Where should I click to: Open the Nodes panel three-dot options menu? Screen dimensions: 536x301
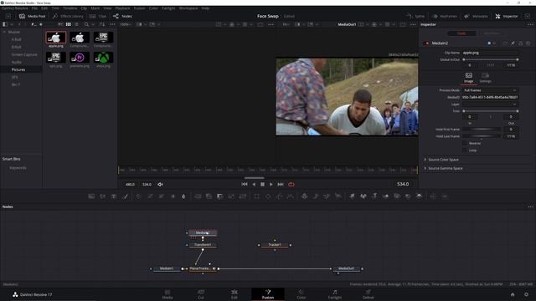tap(530, 207)
